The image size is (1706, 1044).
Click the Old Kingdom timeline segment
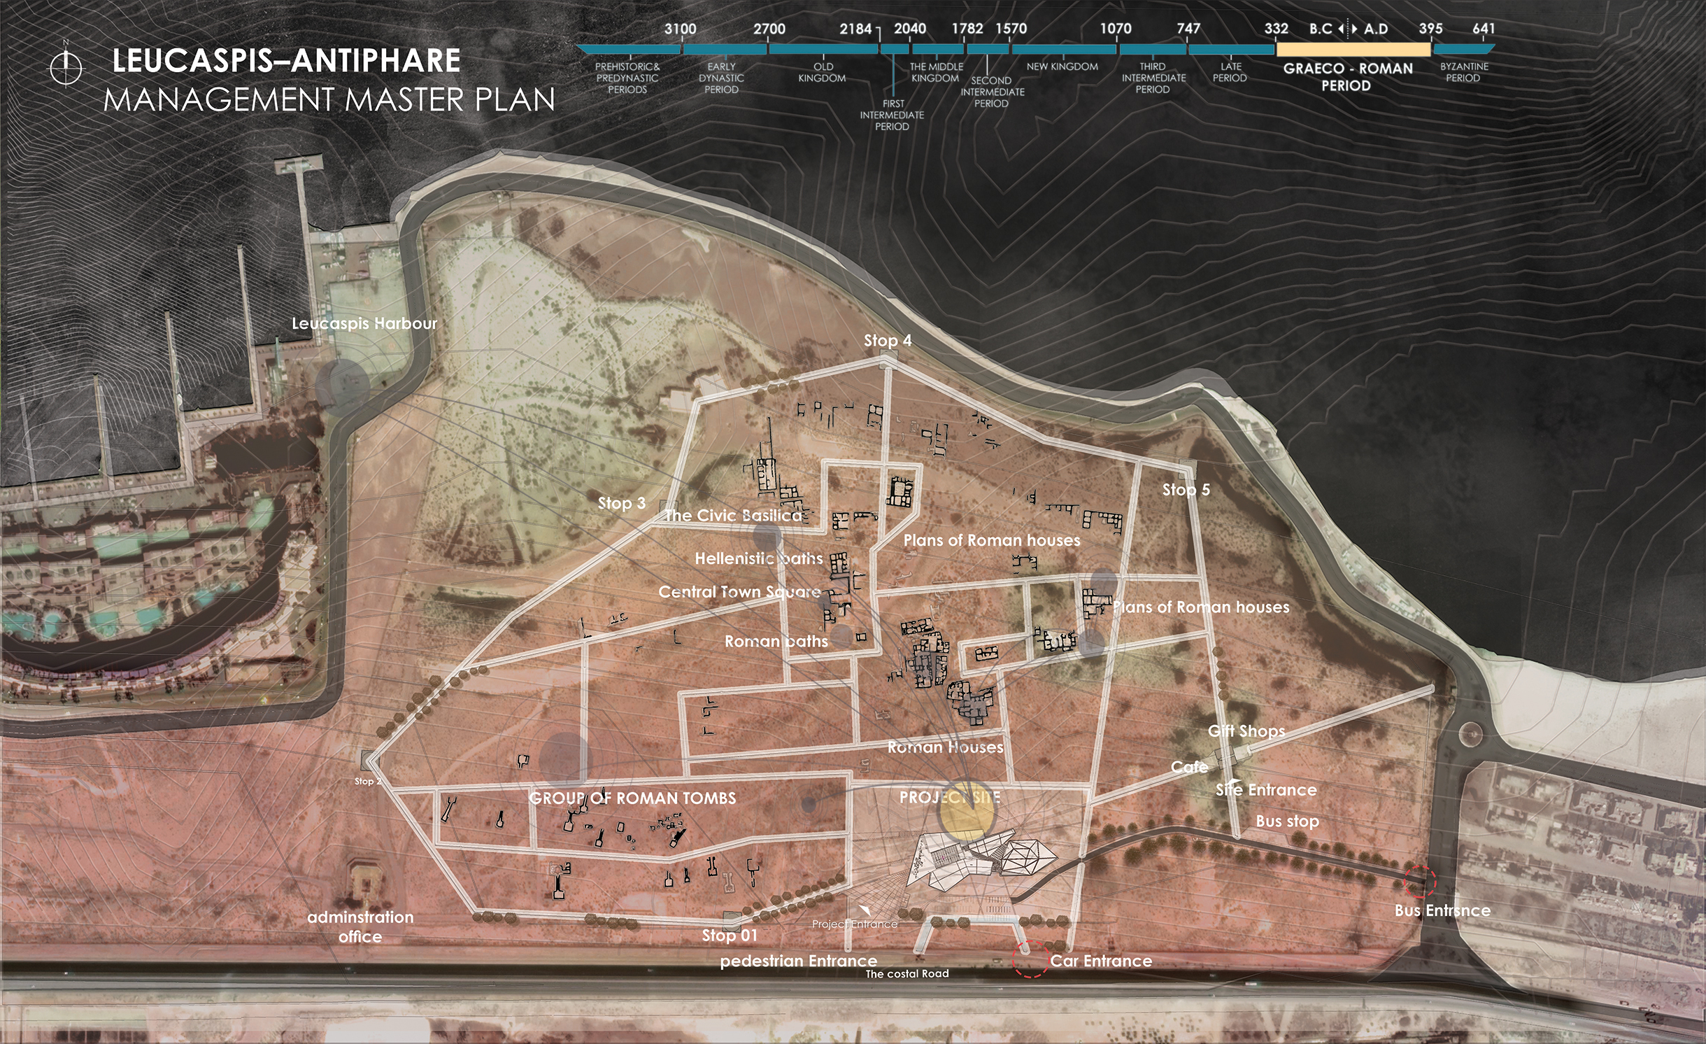point(823,50)
